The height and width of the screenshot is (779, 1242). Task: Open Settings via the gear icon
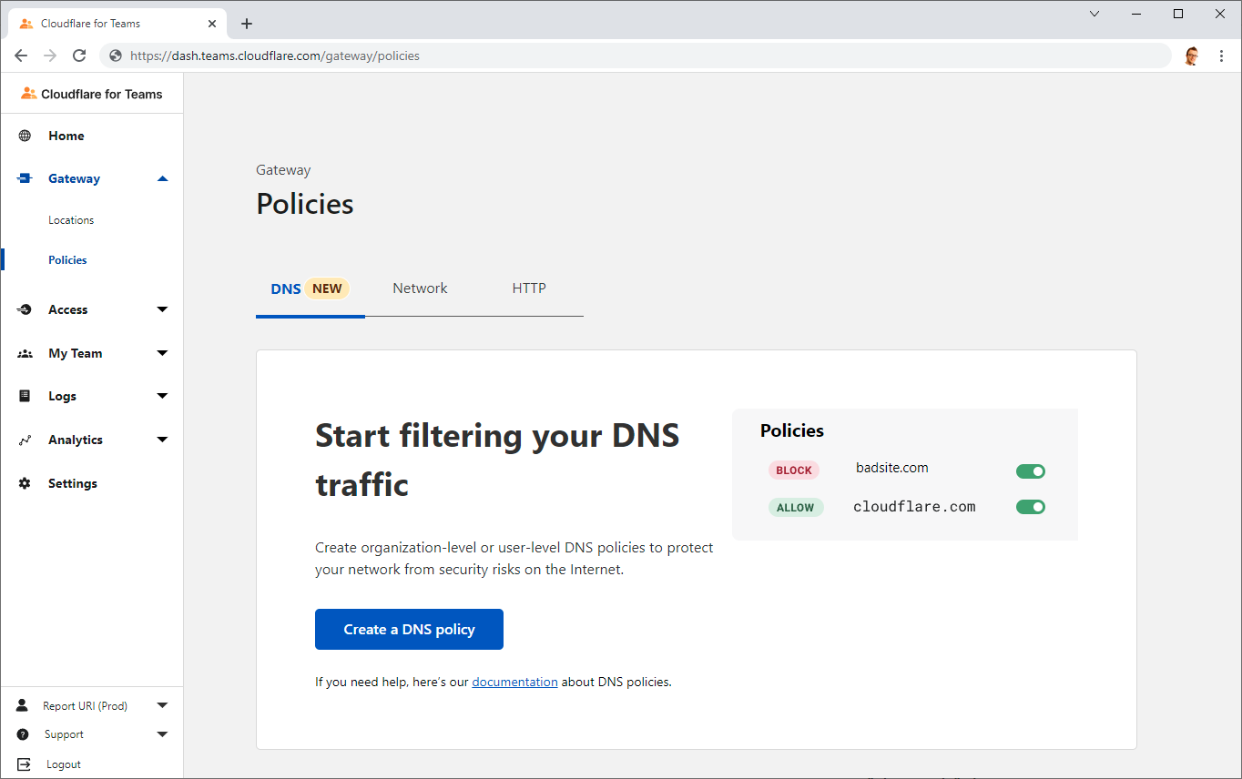pos(25,484)
